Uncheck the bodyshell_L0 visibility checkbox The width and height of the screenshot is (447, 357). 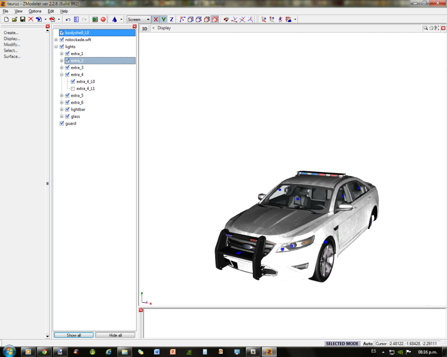click(x=62, y=33)
